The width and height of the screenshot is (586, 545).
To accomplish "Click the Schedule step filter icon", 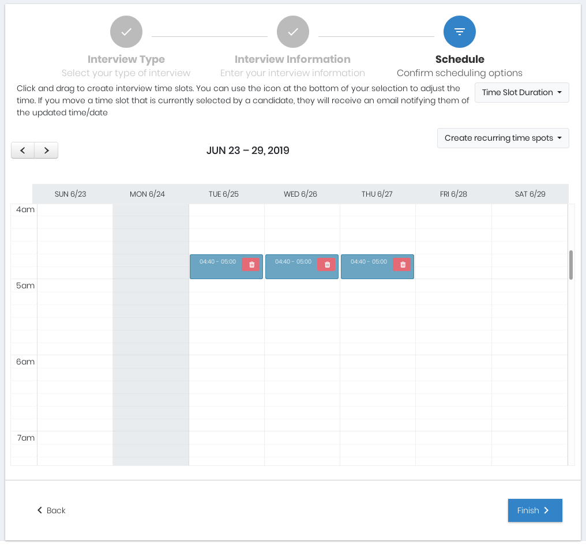I will (x=460, y=32).
